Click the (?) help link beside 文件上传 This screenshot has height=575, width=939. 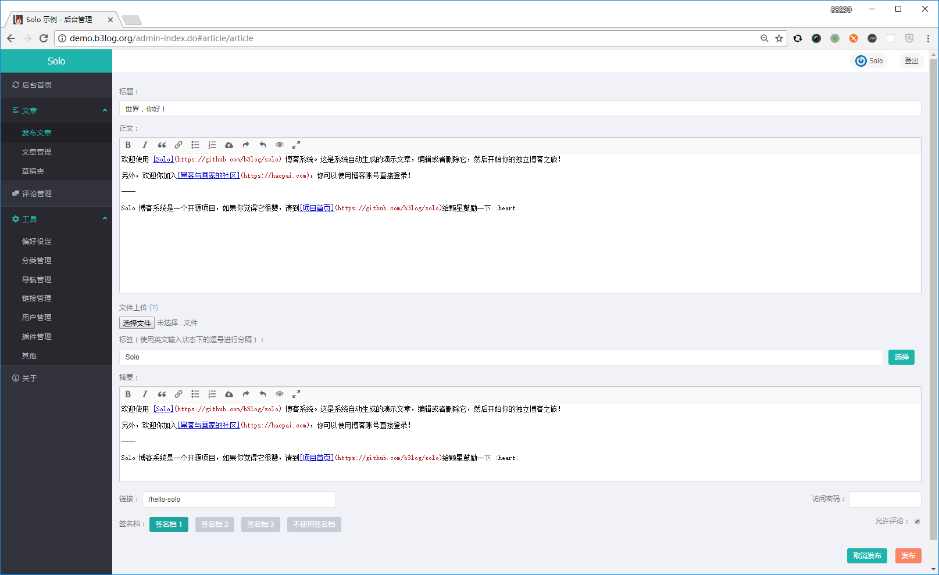153,308
